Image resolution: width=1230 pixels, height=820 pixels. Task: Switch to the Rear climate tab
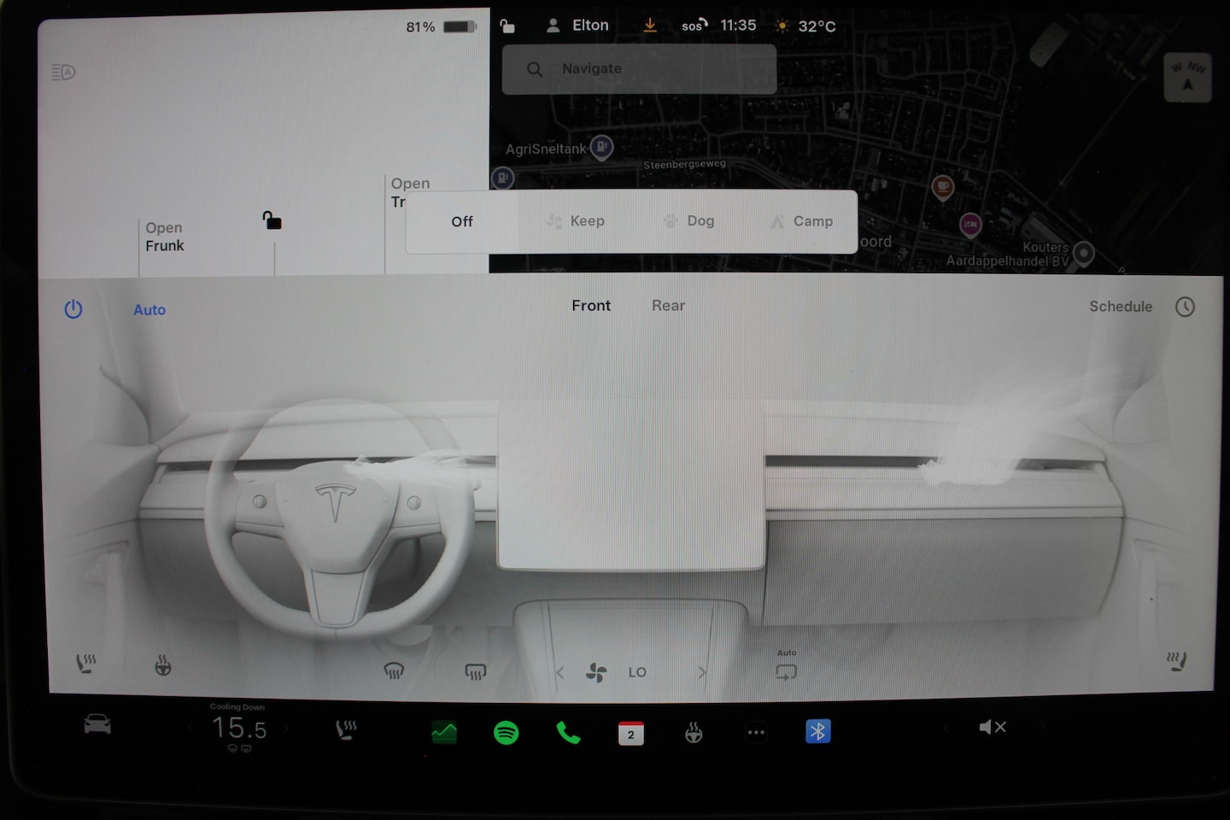pyautogui.click(x=668, y=306)
